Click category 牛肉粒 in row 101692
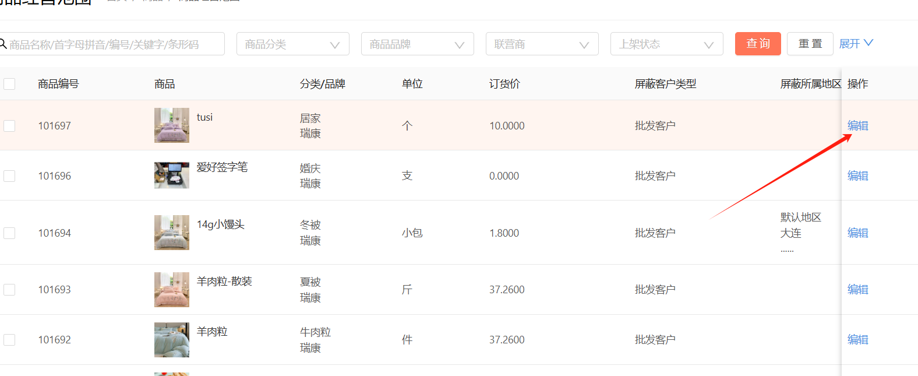This screenshot has height=376, width=918. tap(315, 332)
